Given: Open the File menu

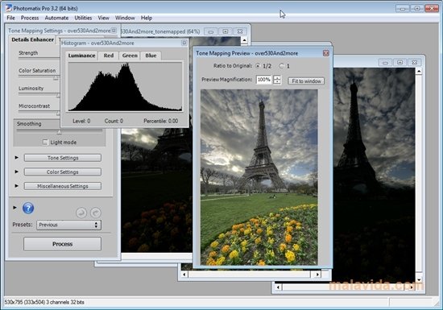Looking at the screenshot, I should click(x=10, y=18).
